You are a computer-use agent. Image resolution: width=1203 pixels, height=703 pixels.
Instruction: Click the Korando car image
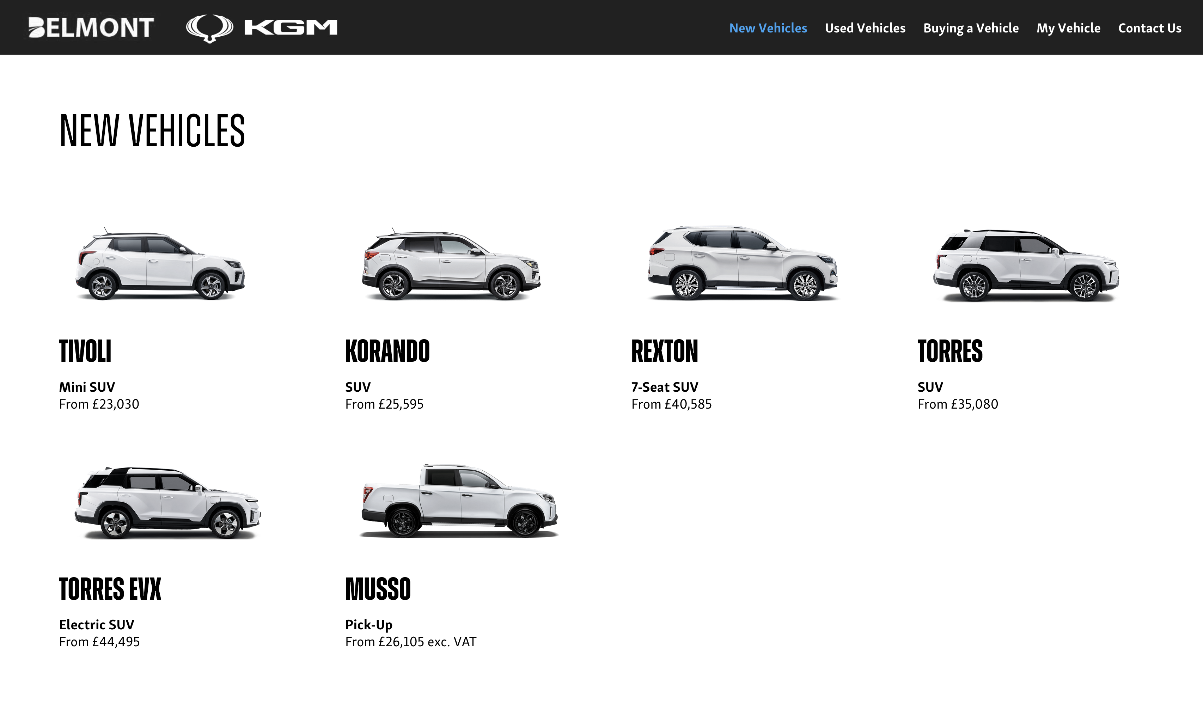(x=451, y=265)
